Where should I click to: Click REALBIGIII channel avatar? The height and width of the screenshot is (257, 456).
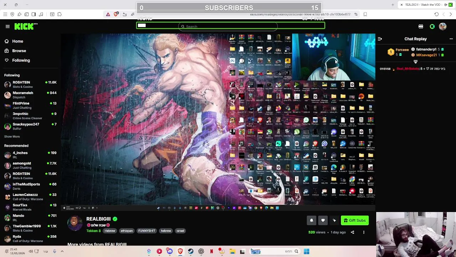coord(75,223)
